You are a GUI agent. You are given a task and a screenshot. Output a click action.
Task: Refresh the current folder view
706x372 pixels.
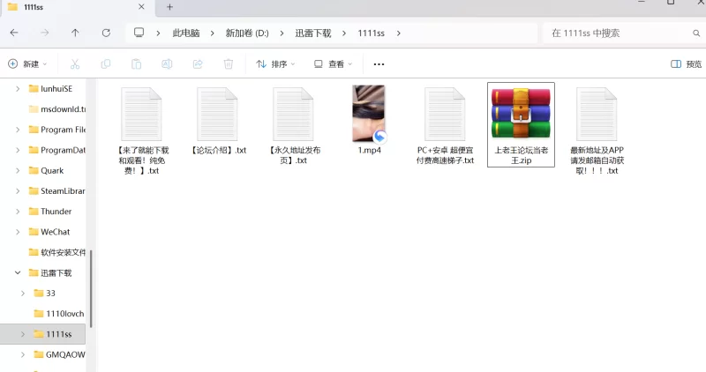pos(106,33)
